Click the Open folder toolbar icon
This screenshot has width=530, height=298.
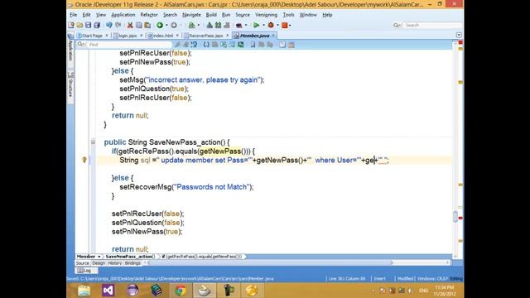[x=79, y=25]
